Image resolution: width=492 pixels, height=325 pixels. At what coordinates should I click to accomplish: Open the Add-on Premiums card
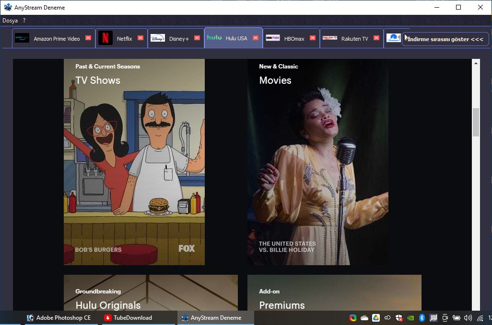334,293
